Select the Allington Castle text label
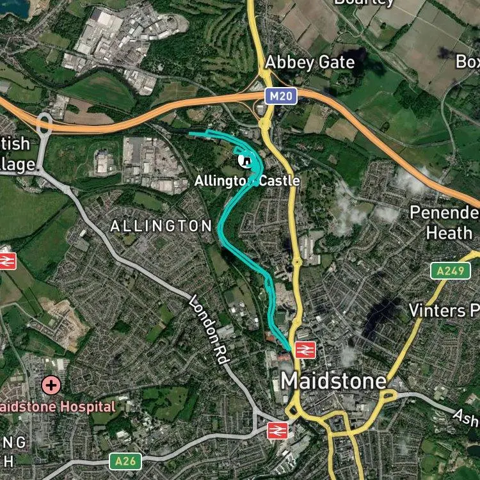Screen dimensions: 480x480 coord(247,180)
